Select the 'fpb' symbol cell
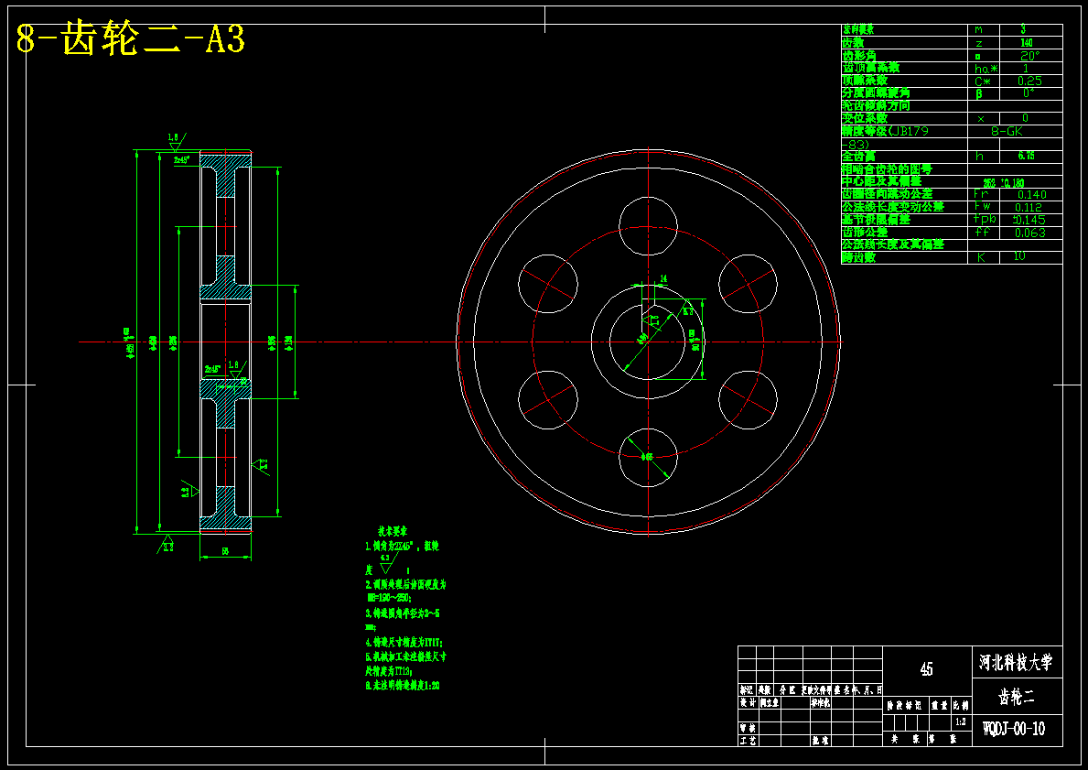Screen dimensions: 1088x770 pyautogui.click(x=983, y=220)
